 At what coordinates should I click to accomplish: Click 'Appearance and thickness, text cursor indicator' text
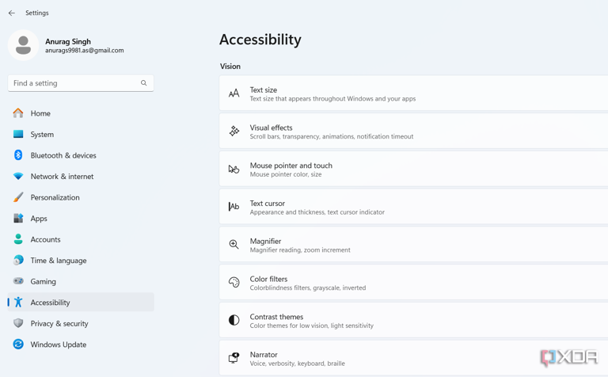click(x=317, y=212)
